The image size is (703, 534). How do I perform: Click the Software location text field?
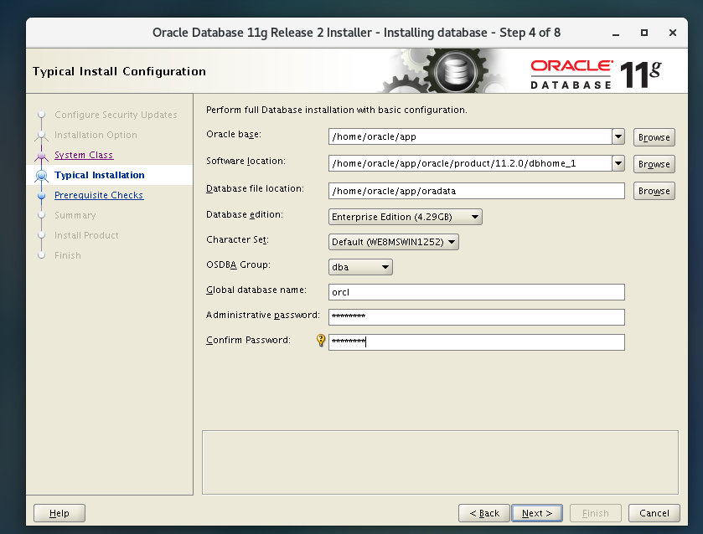pyautogui.click(x=470, y=163)
